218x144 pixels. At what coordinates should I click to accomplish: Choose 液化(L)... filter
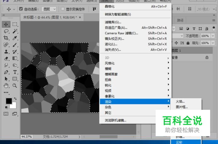[135, 44]
